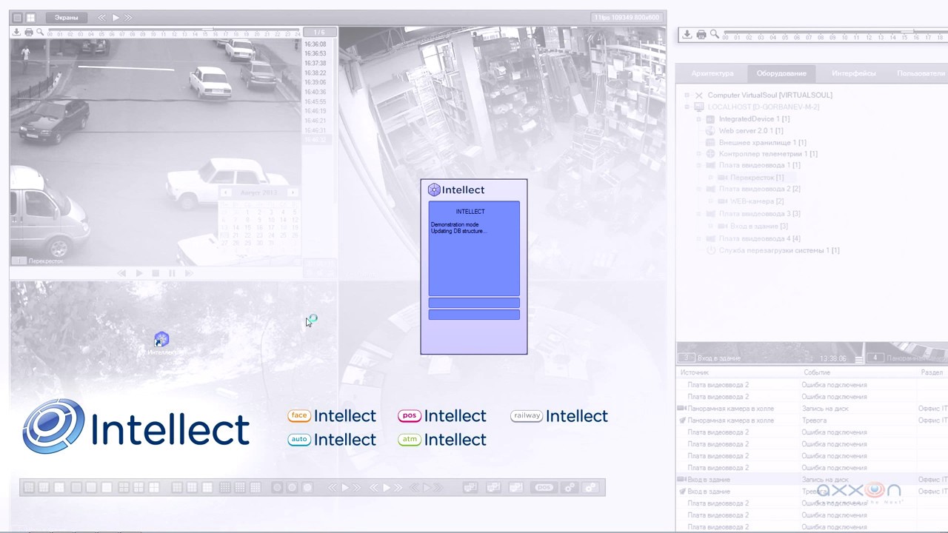This screenshot has height=533, width=948.
Task: Go to previous screen with double left arrows
Action: pyautogui.click(x=102, y=17)
